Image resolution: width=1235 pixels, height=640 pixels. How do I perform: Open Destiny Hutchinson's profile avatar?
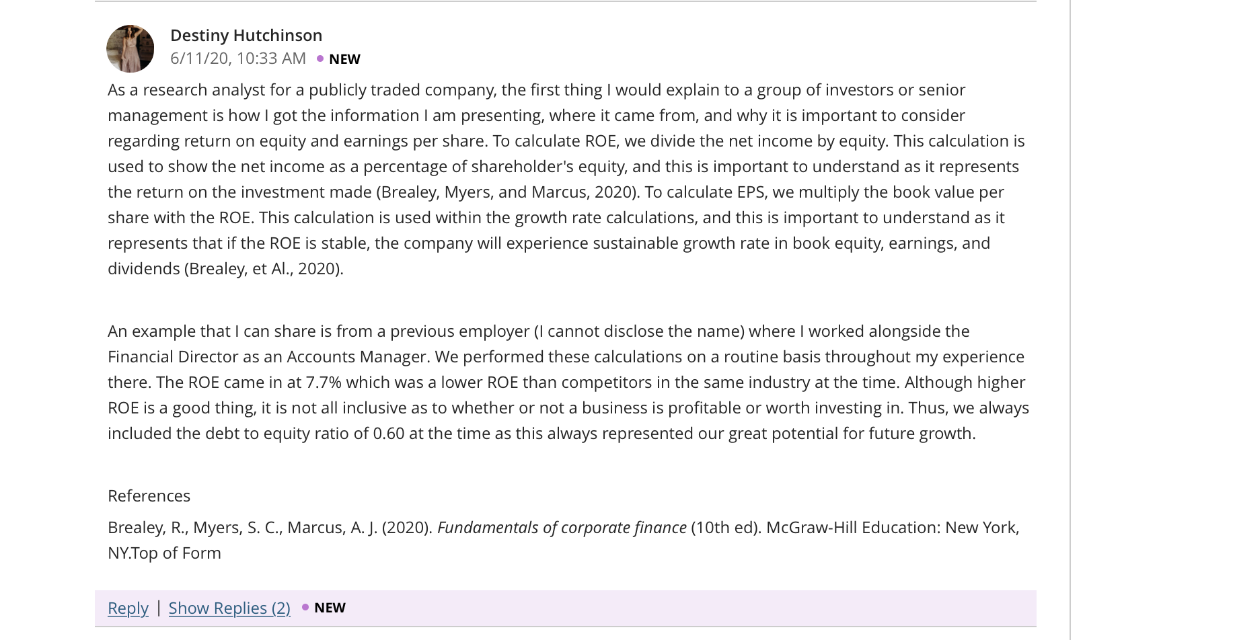click(x=130, y=48)
